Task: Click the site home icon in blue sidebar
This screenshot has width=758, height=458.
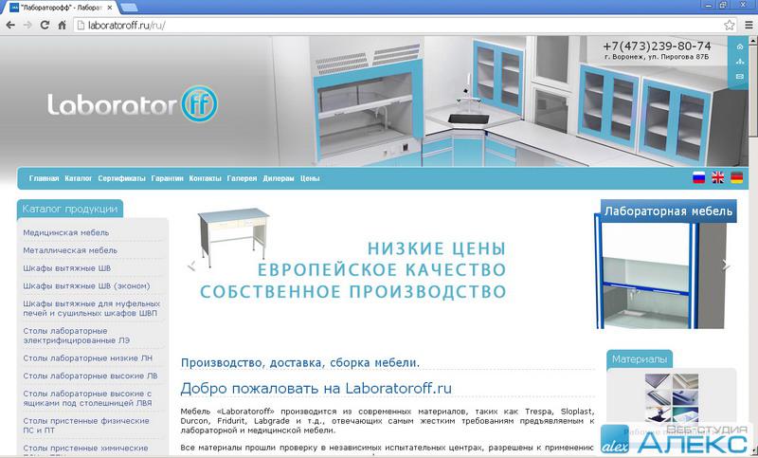Action: coord(740,46)
